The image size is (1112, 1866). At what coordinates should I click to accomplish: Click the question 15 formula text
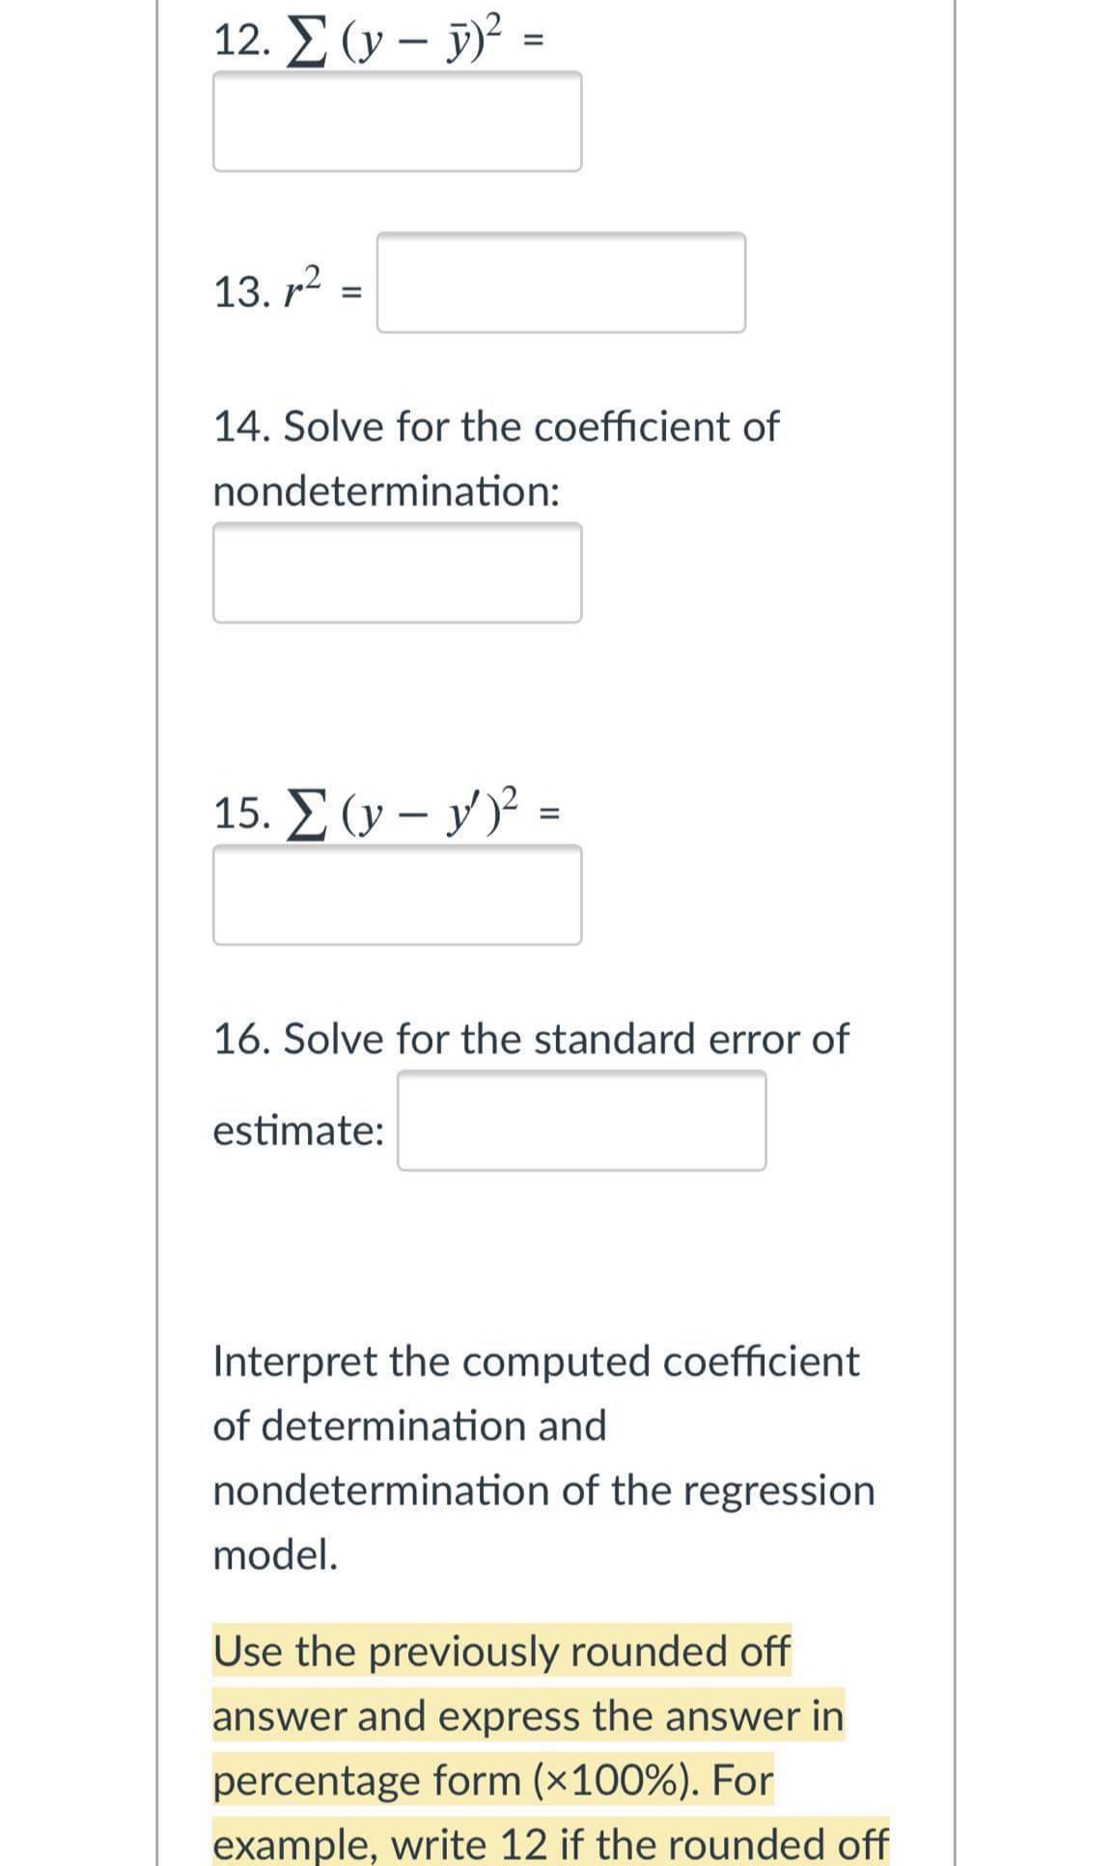[x=386, y=814]
